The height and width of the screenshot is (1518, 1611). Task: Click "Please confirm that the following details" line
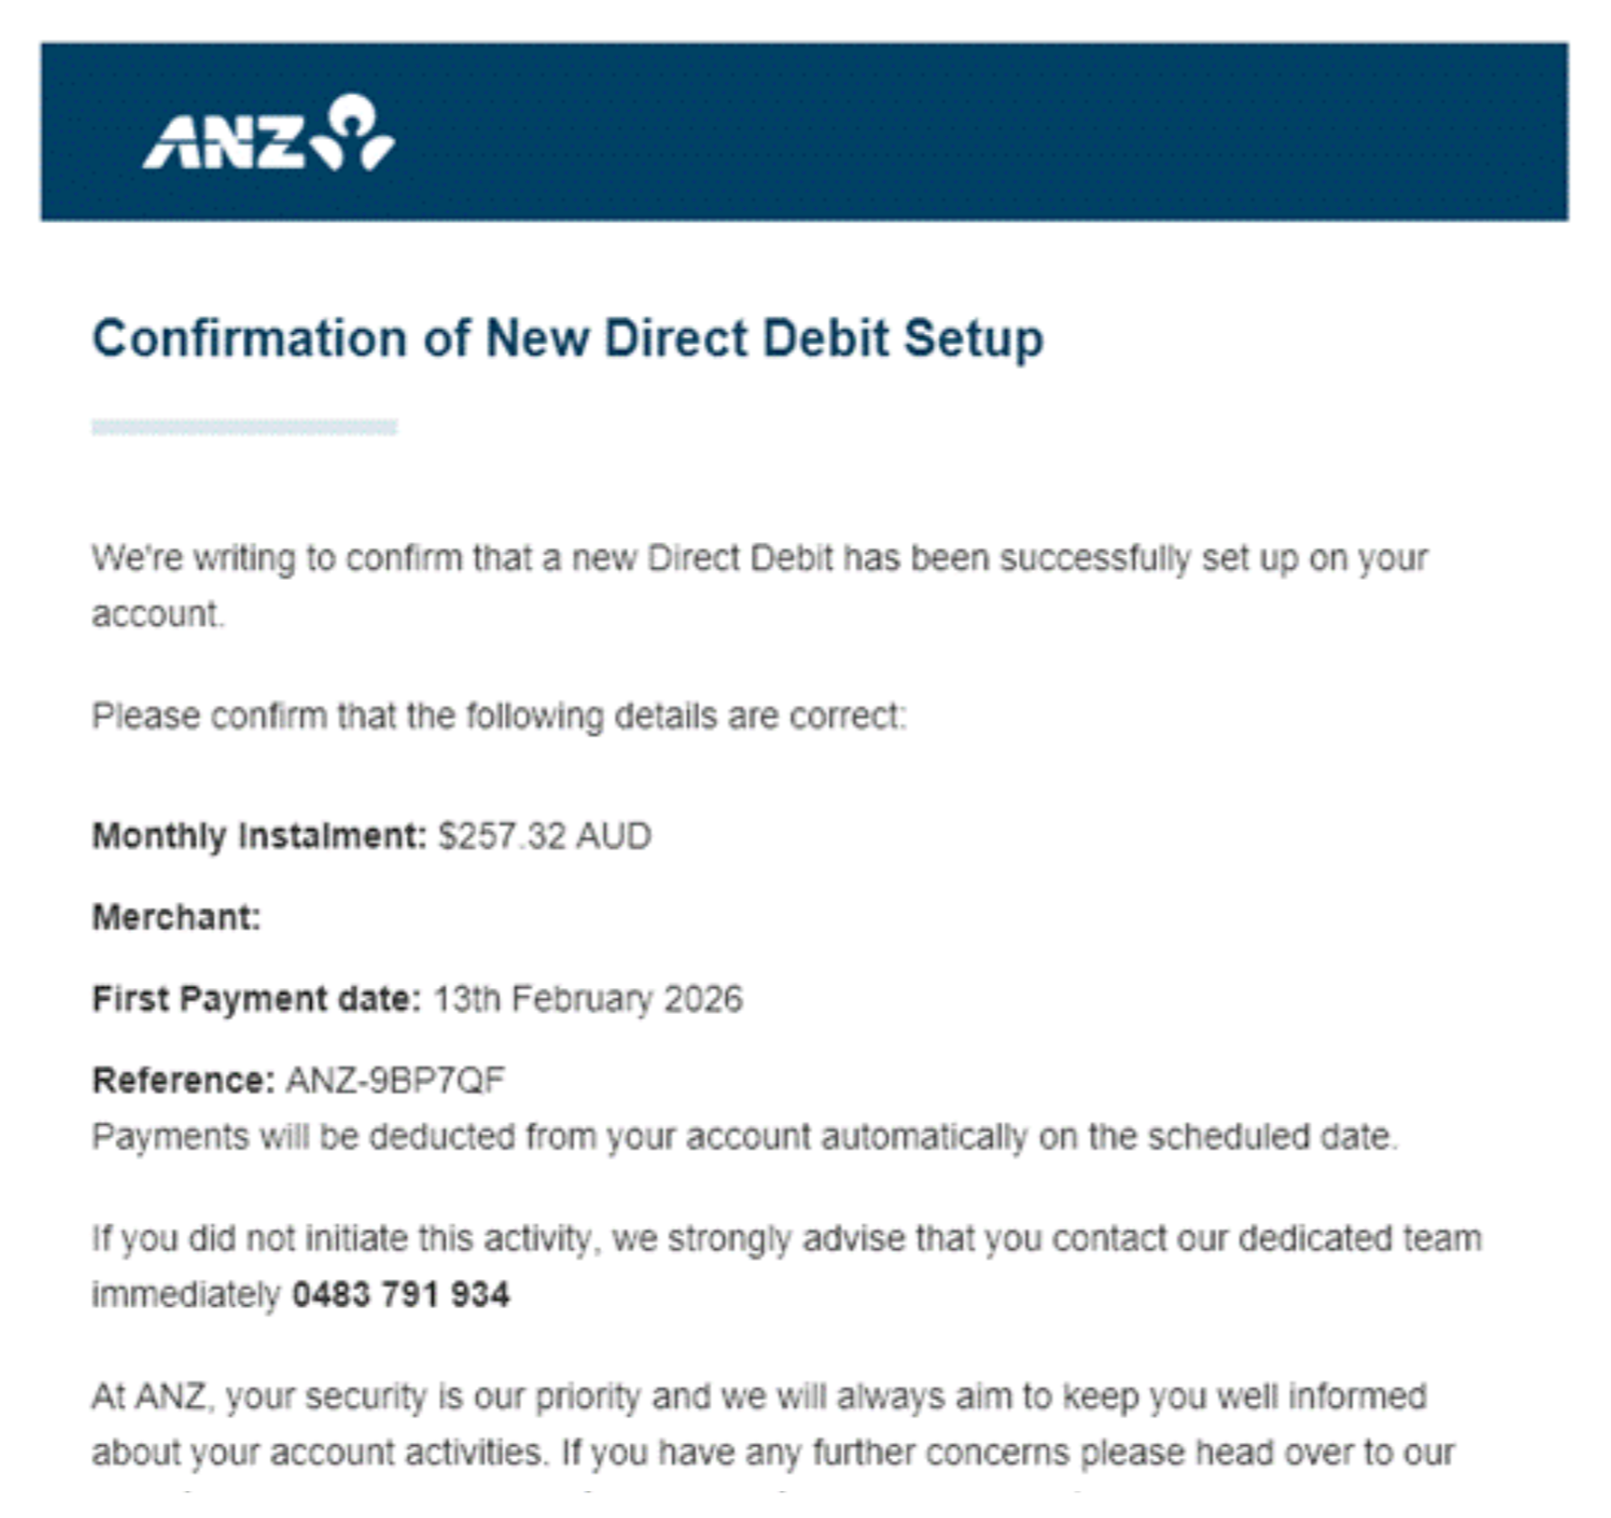coord(499,717)
